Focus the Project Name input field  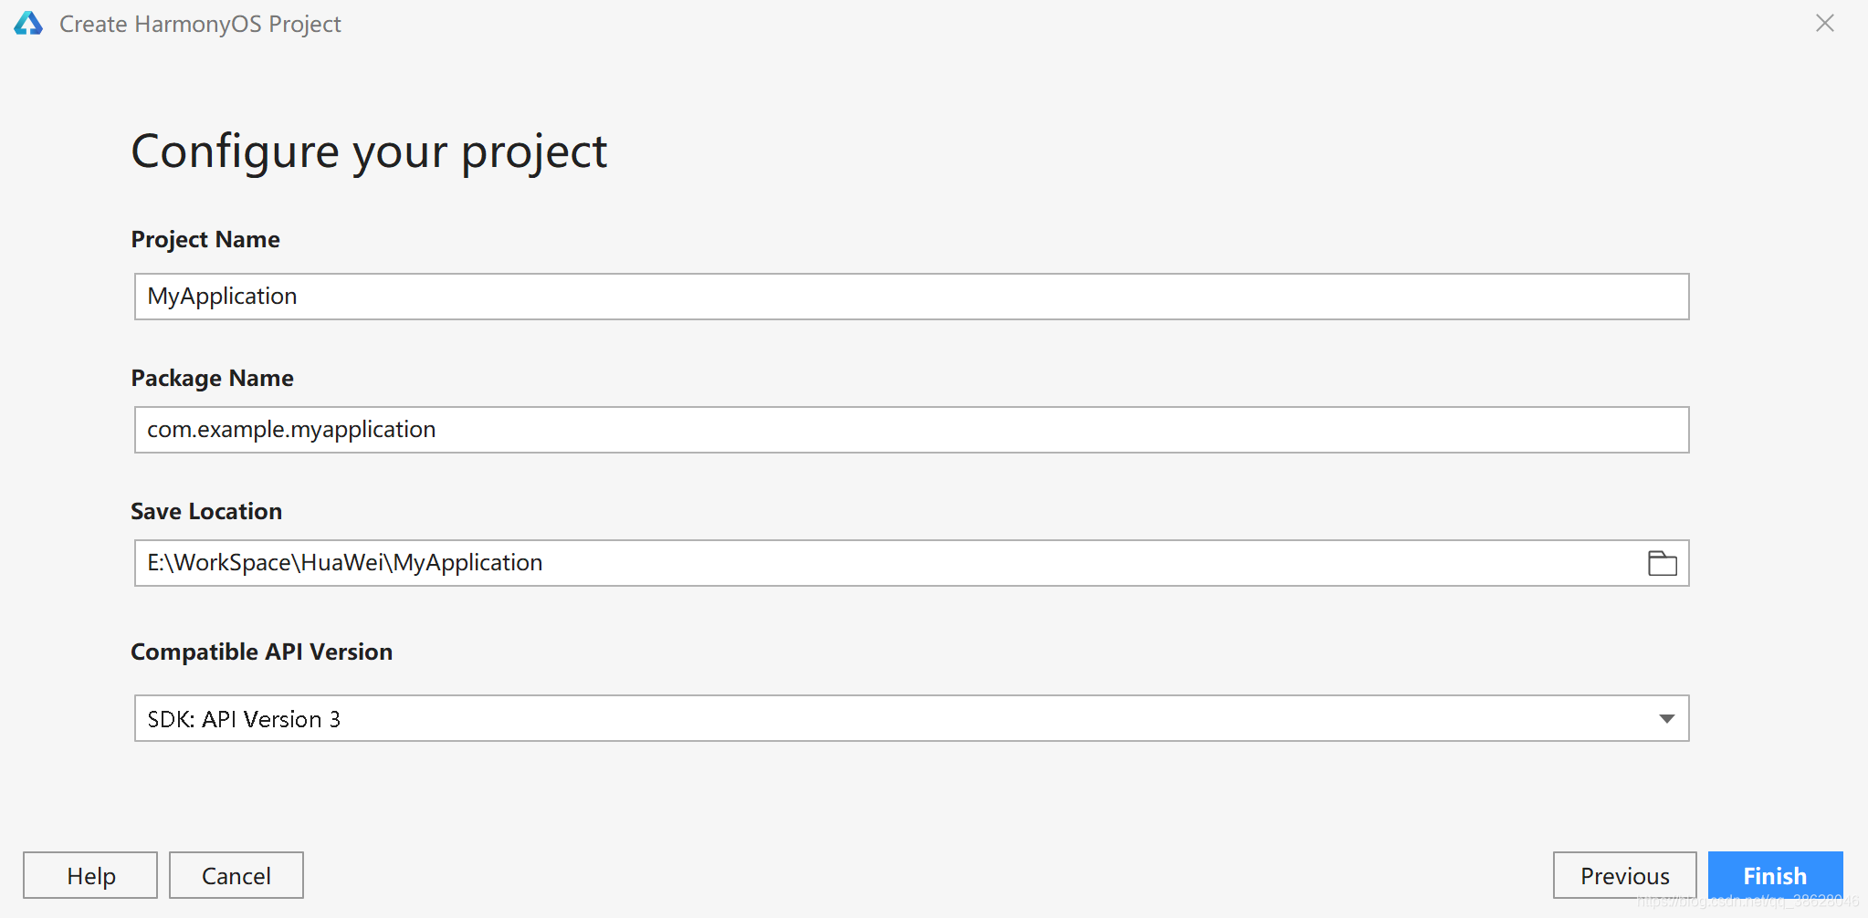911,297
